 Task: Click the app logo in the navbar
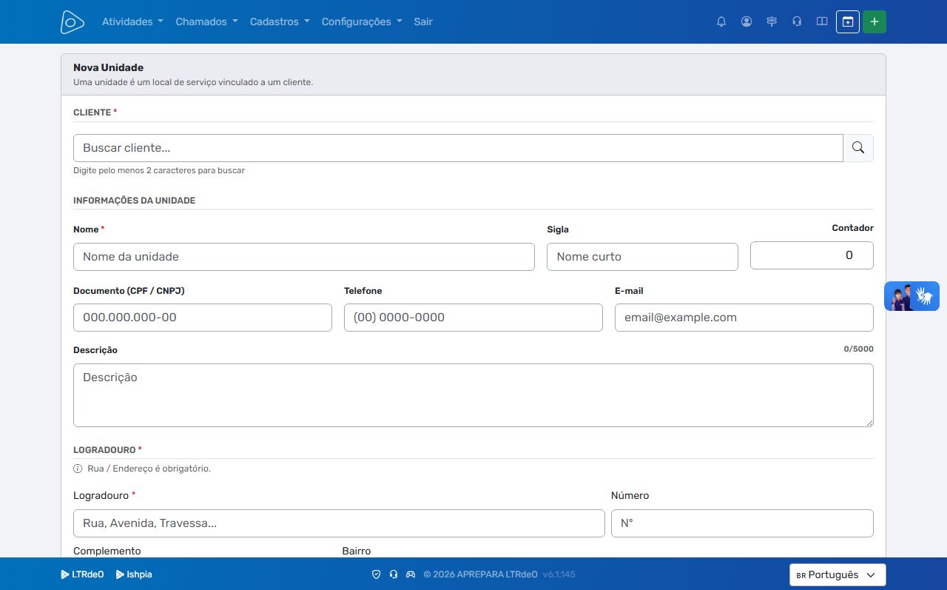point(73,22)
